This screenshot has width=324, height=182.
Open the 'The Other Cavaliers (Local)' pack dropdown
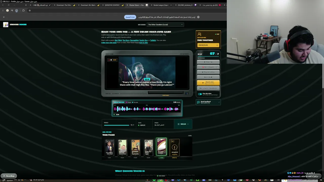pyautogui.click(x=165, y=25)
